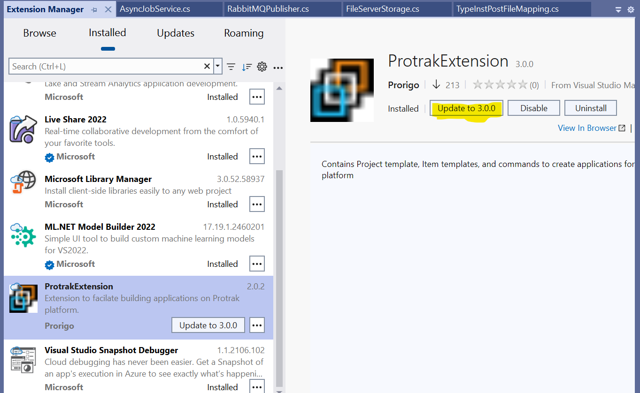Open the toolbar more options ellipsis
The width and height of the screenshot is (640, 393).
(278, 68)
